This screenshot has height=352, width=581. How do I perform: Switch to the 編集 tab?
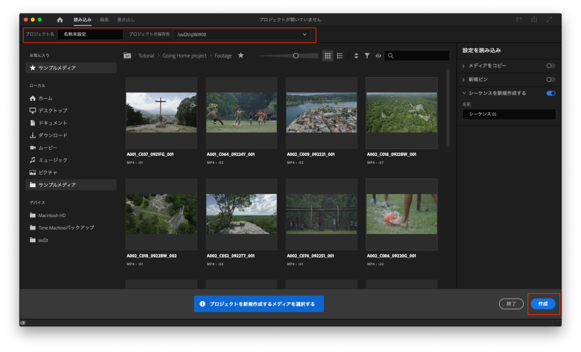[x=104, y=20]
